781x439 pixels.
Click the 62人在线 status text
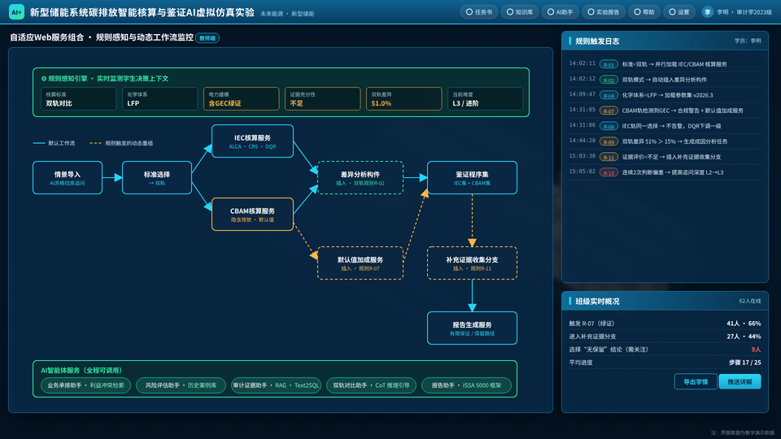click(749, 301)
